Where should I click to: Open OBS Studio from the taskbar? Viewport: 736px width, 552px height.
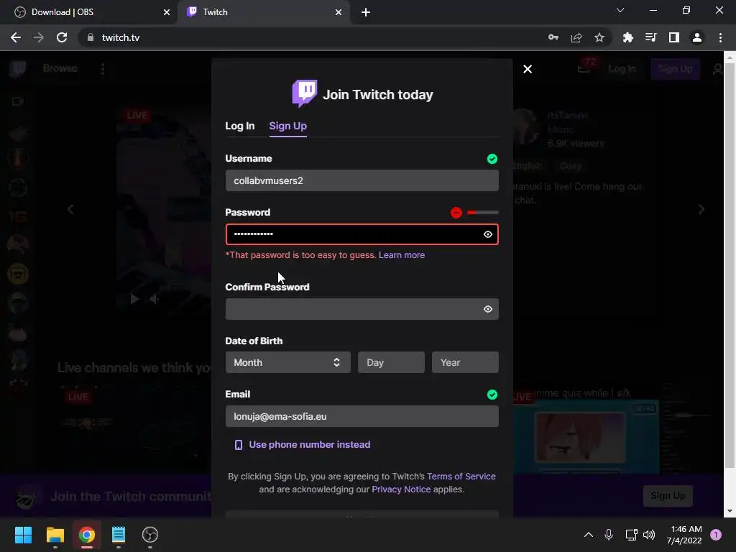[x=150, y=535]
